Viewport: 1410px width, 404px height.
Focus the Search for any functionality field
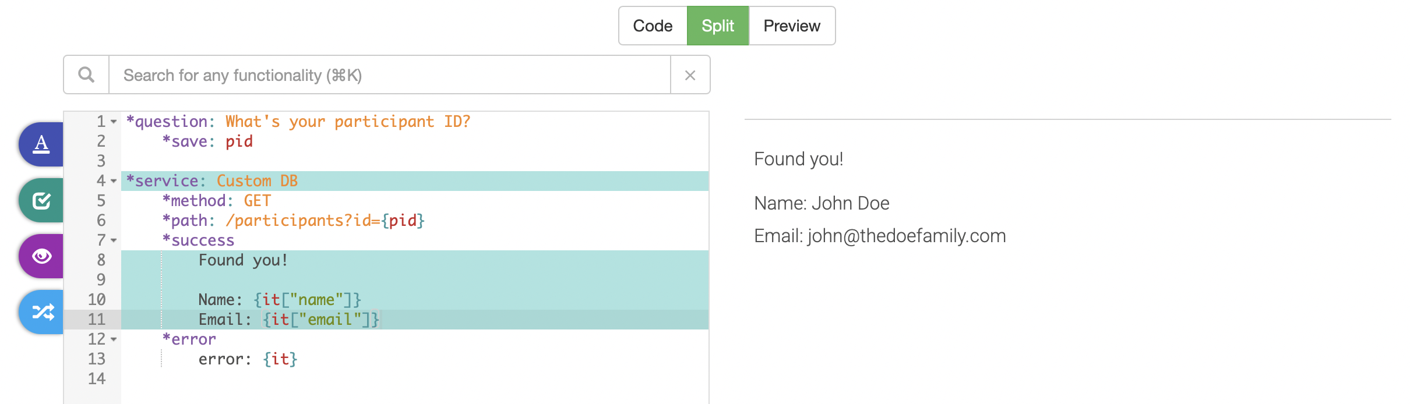point(389,75)
